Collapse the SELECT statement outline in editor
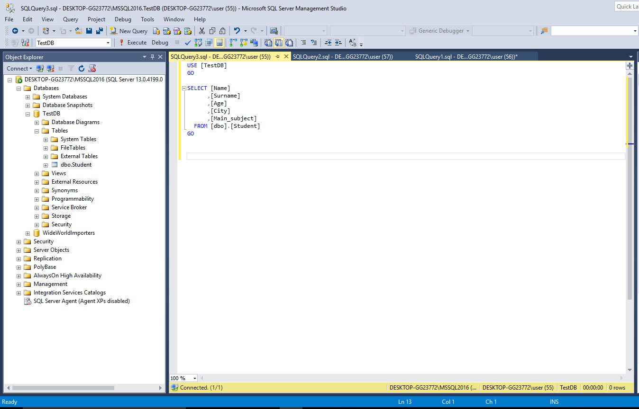This screenshot has width=639, height=409. (x=184, y=88)
